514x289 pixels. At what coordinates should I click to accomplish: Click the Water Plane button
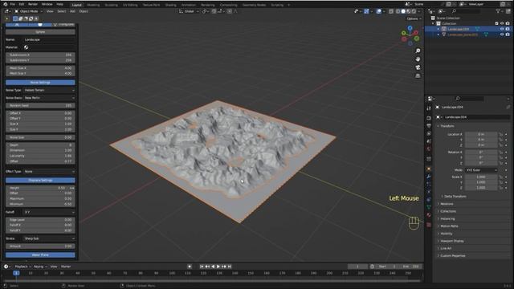[x=40, y=255]
